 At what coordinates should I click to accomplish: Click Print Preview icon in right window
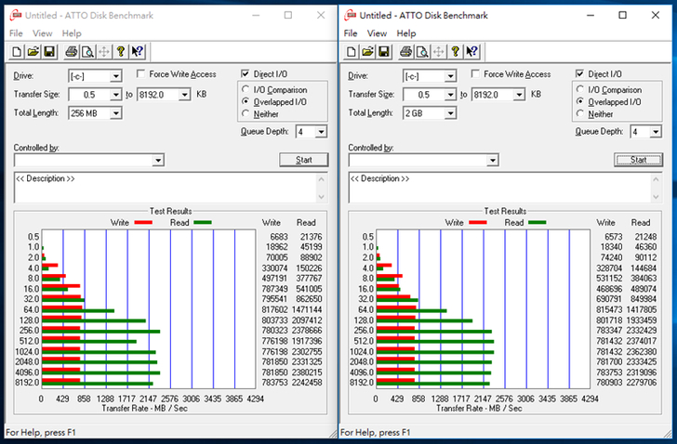(420, 51)
